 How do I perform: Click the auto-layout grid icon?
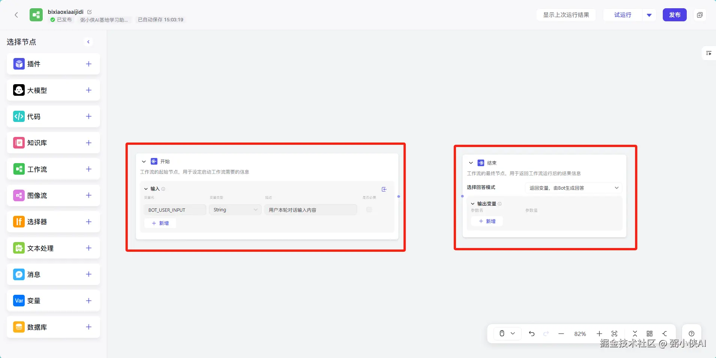650,334
